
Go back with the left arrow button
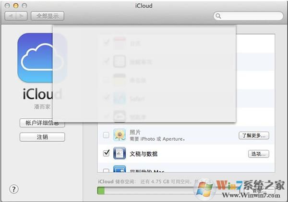(11, 16)
